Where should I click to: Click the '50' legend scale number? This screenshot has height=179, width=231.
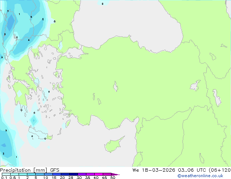pos(113,178)
